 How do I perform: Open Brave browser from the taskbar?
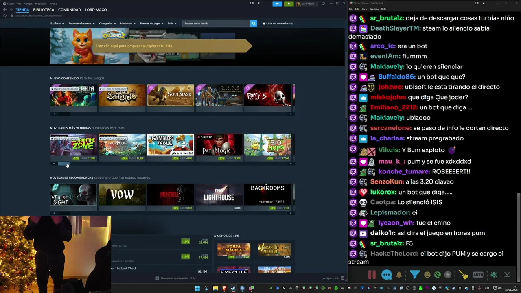pyautogui.click(x=224, y=289)
